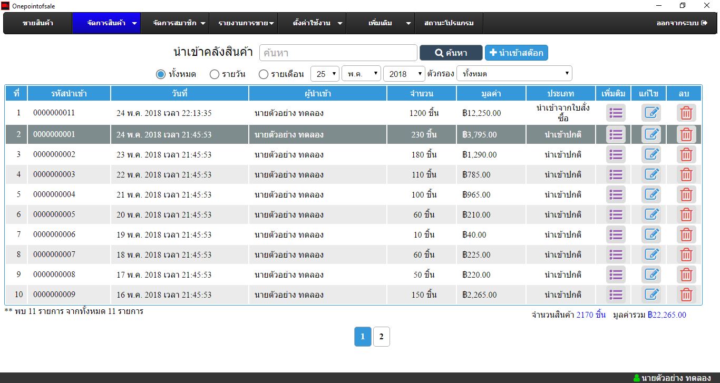Image resolution: width=720 pixels, height=383 pixels.
Task: Edit import record 0000000009 using pencil icon
Action: click(x=651, y=294)
